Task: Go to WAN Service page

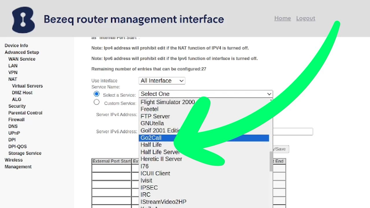Action: tap(22, 59)
